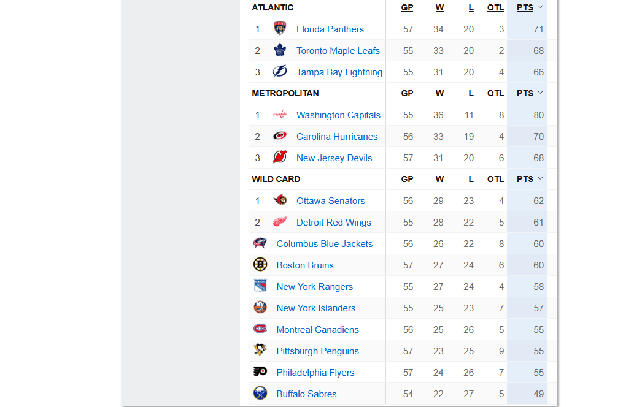Sort Atlantic table by GP column
The image size is (634, 407).
407,8
